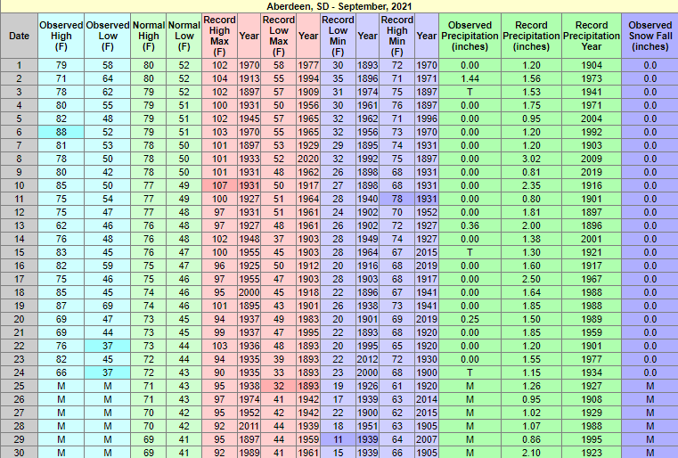
Task: Select the 'Observed Precipitation (inches)' header
Action: pos(470,36)
